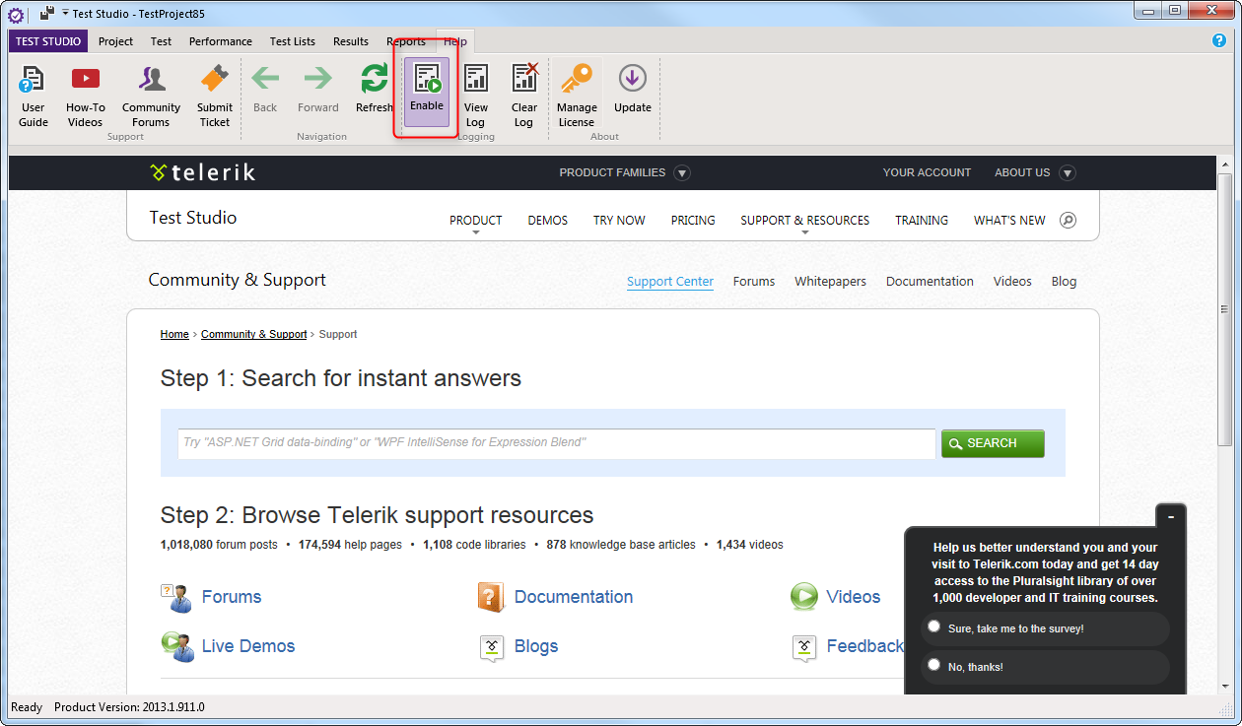Open TRY NOW link
The height and width of the screenshot is (726, 1242).
pos(619,221)
